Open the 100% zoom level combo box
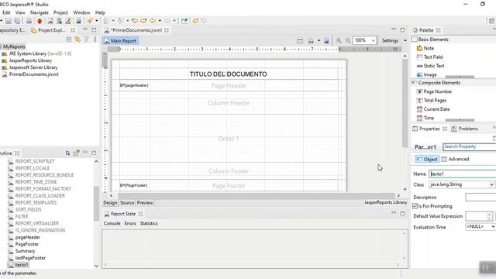Image resolution: width=496 pixels, height=279 pixels. point(365,40)
